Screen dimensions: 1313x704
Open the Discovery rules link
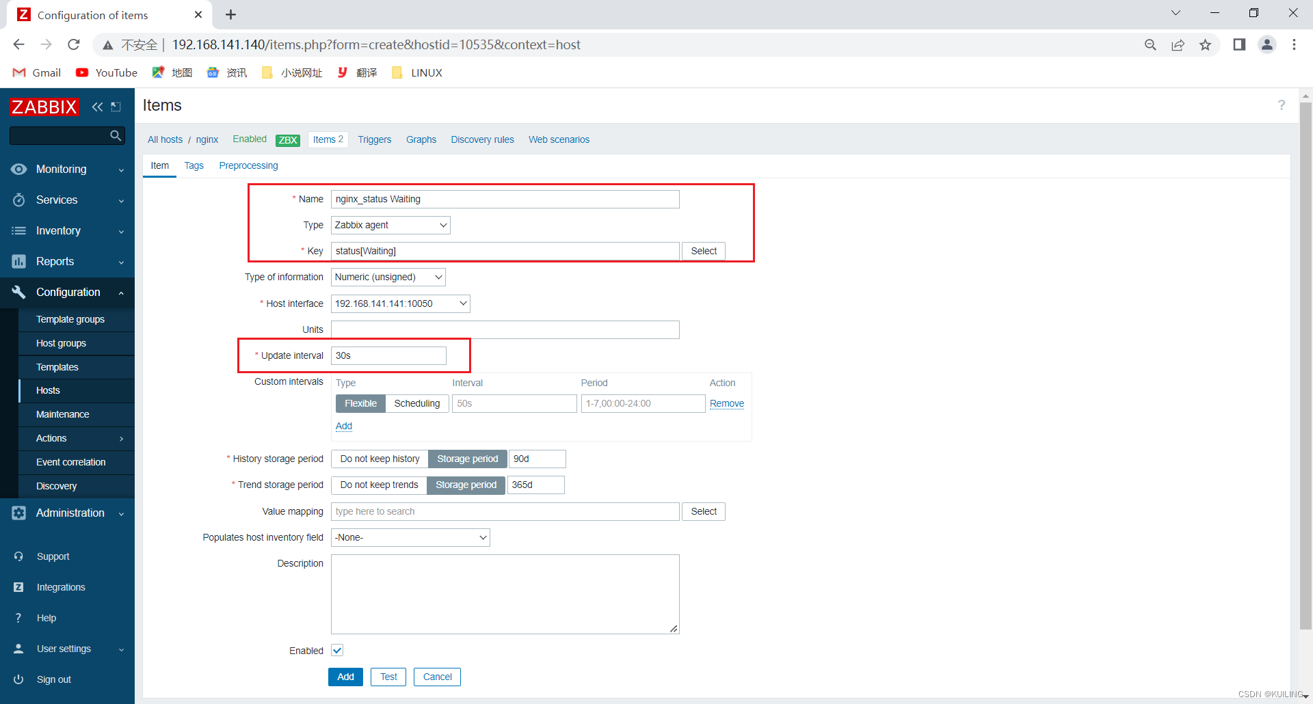[x=482, y=139]
